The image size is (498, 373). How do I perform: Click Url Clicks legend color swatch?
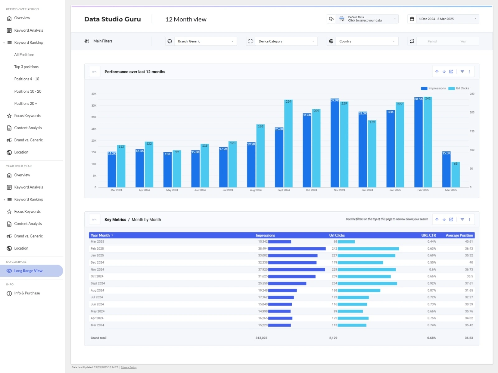click(451, 88)
